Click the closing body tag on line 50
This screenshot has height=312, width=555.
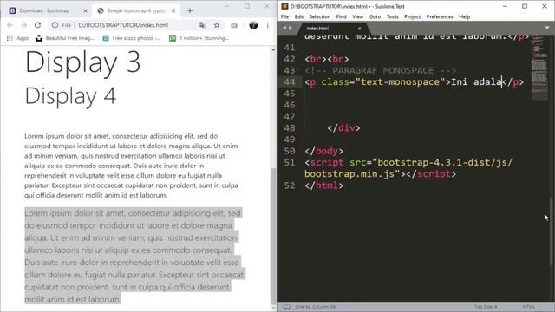(323, 151)
